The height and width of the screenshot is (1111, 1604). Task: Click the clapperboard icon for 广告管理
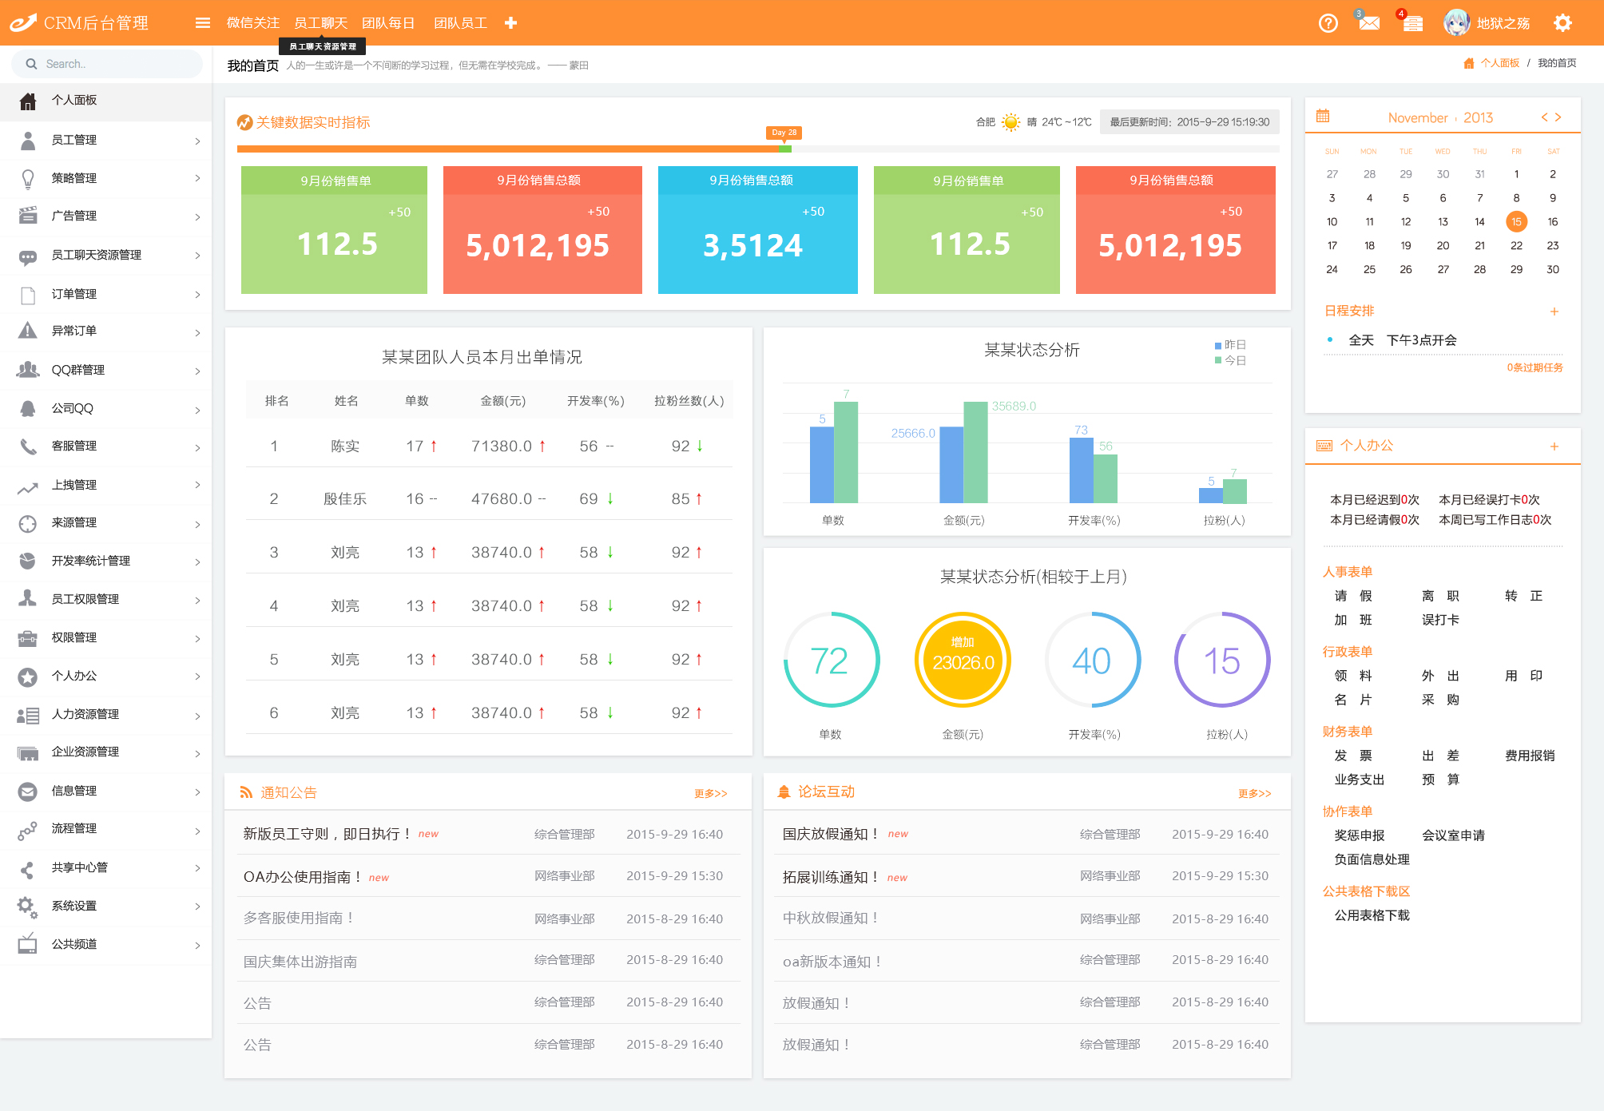[28, 216]
